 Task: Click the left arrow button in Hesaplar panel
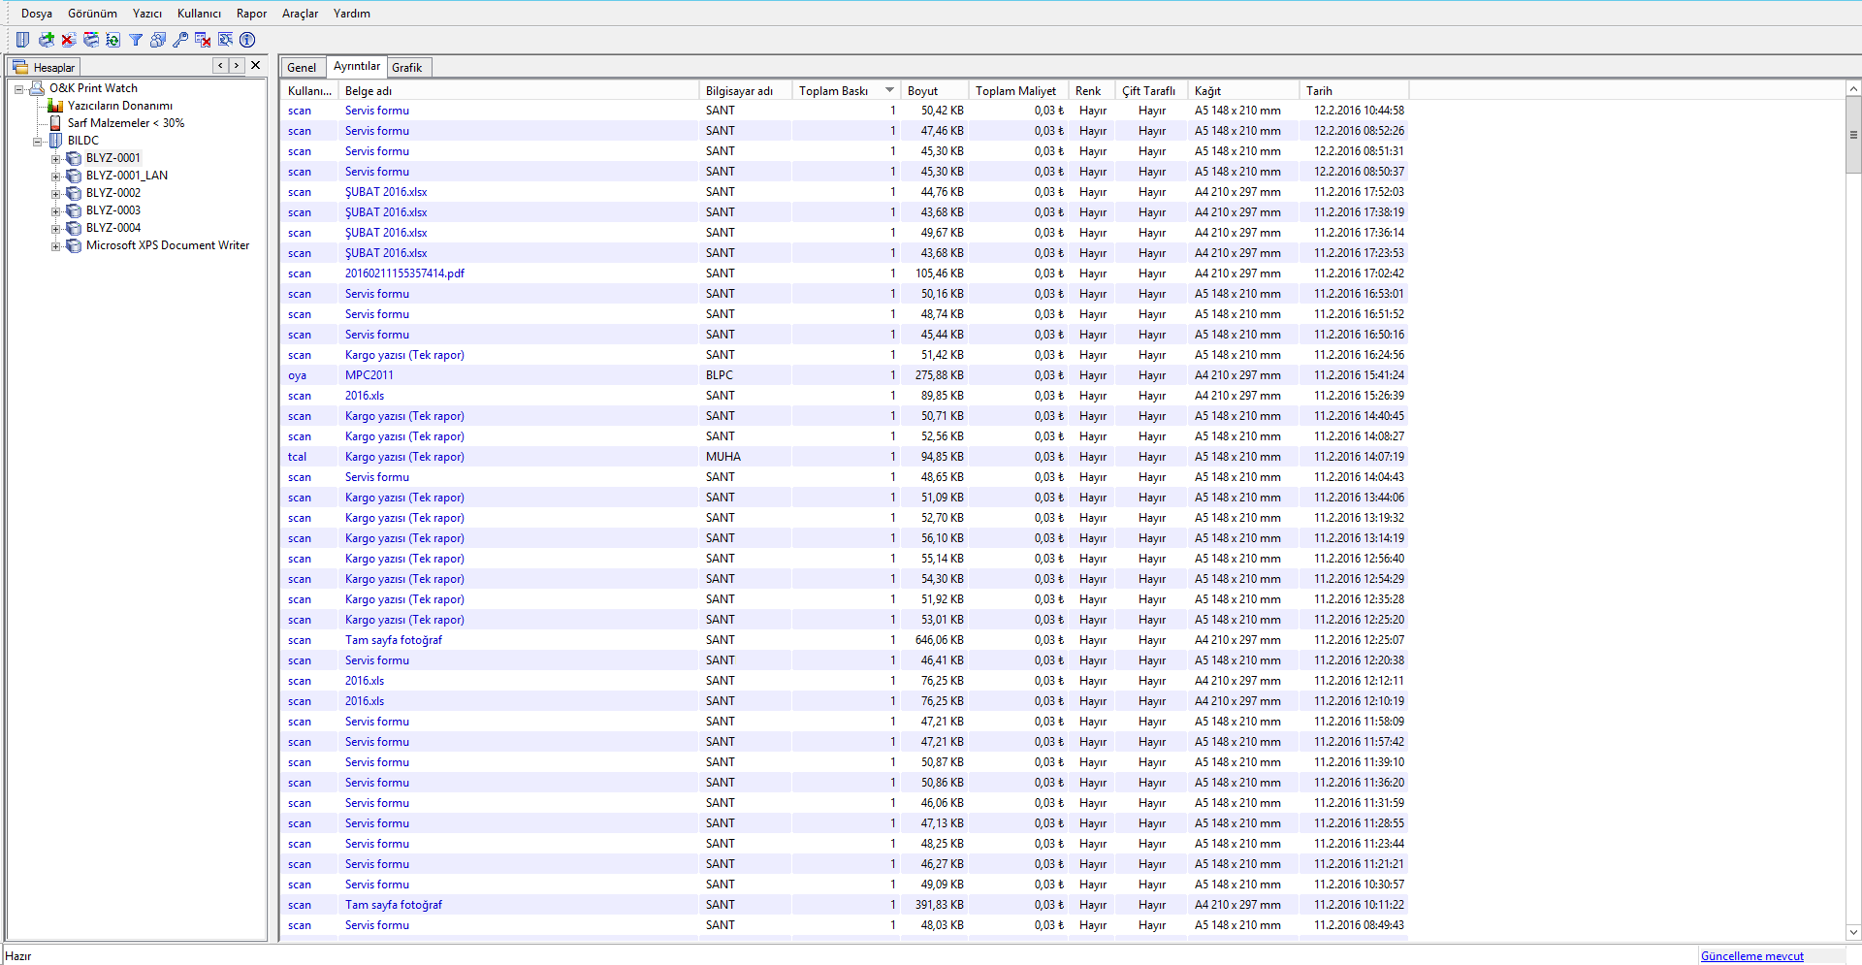(x=221, y=66)
